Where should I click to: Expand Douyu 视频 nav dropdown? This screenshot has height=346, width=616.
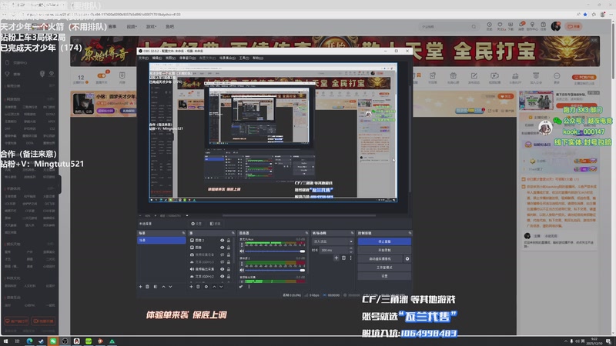click(132, 27)
